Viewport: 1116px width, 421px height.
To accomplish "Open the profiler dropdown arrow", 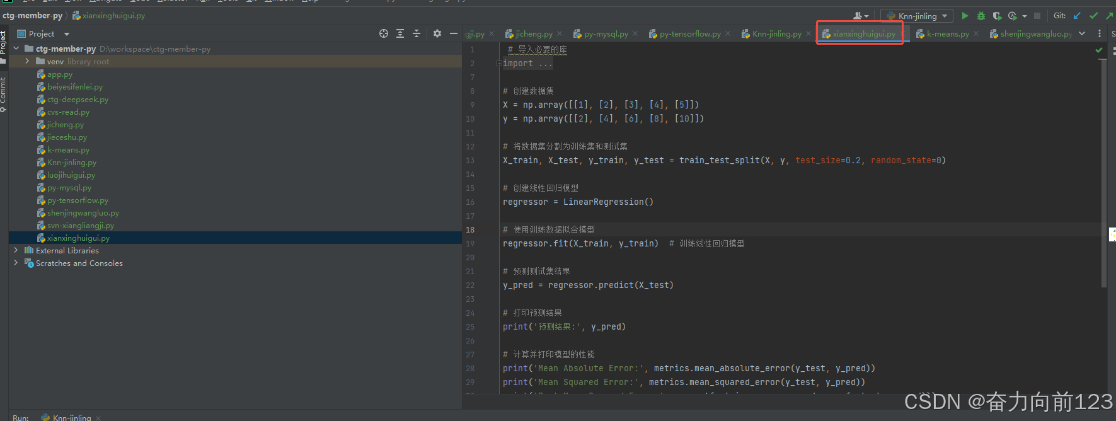I will click(x=1024, y=16).
